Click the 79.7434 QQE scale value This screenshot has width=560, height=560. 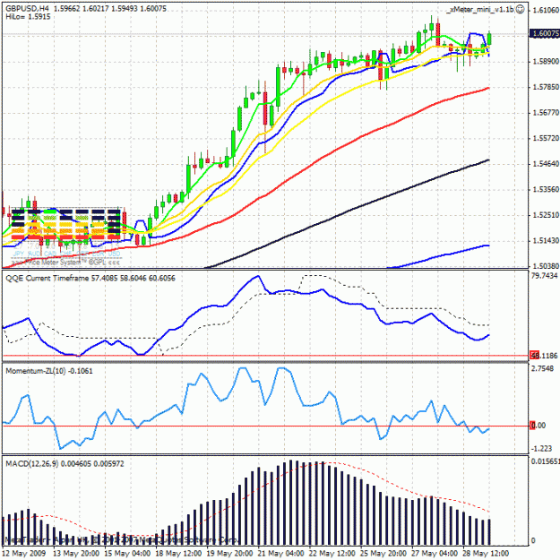coord(544,276)
